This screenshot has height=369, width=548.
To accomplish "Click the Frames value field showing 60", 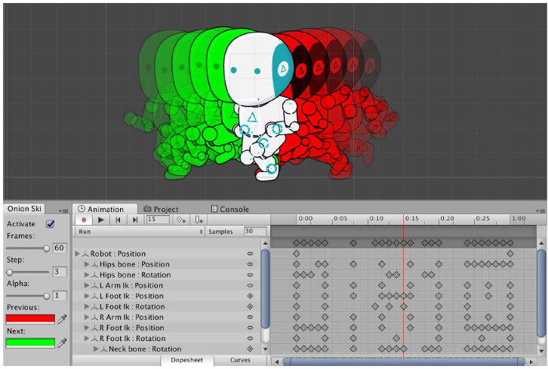I will 60,248.
